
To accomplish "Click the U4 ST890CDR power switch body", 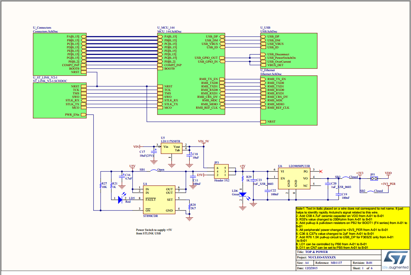I will (x=159, y=200).
